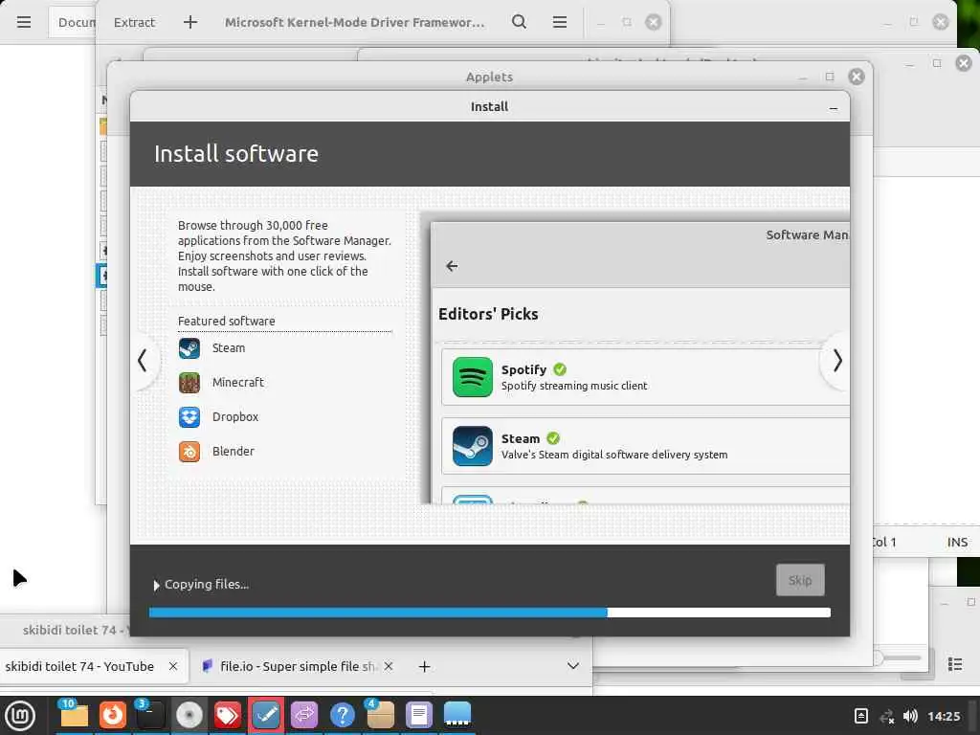Open the hamburger menu beside the Docum tab

tap(24, 22)
